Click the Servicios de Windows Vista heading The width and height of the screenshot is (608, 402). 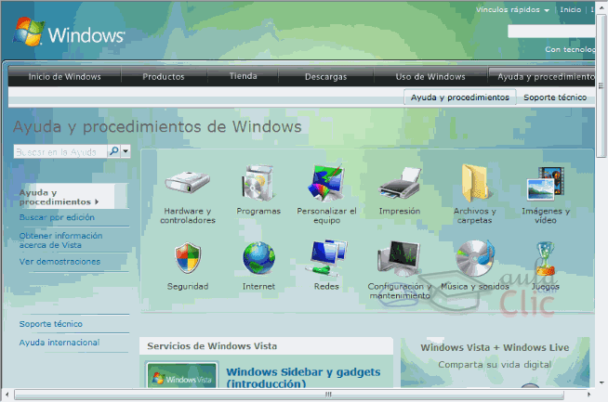[212, 346]
